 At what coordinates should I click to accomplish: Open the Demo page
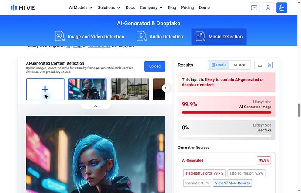pyautogui.click(x=204, y=8)
